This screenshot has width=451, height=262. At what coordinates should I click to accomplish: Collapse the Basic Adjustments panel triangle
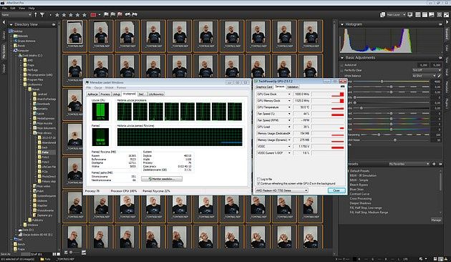(x=342, y=58)
